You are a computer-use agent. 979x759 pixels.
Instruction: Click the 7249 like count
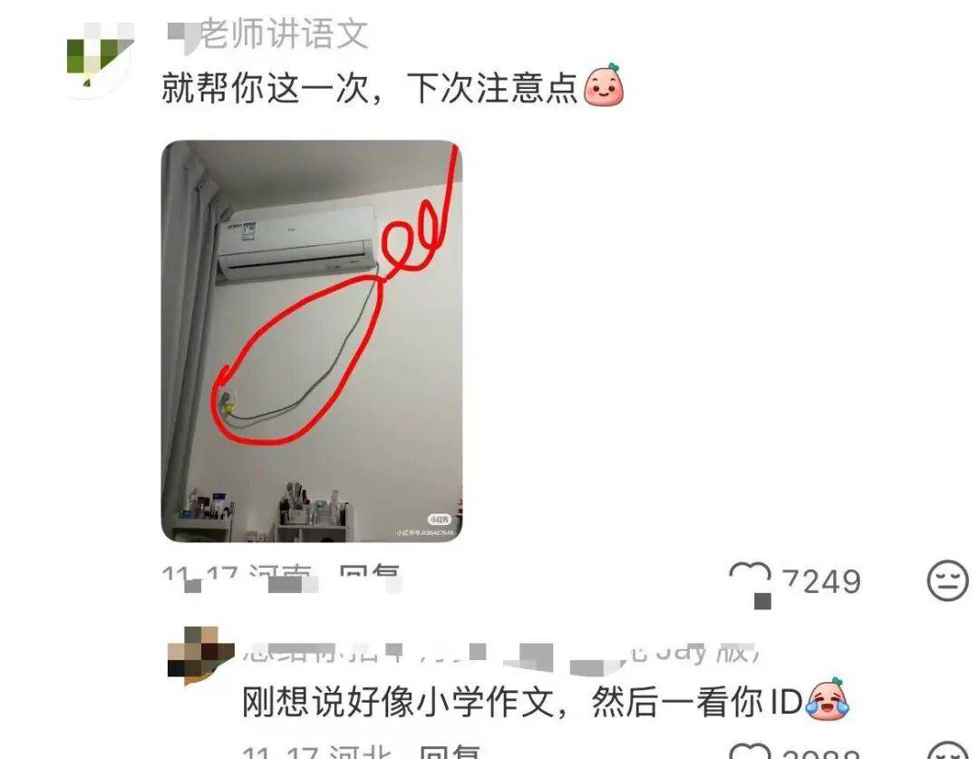[821, 582]
